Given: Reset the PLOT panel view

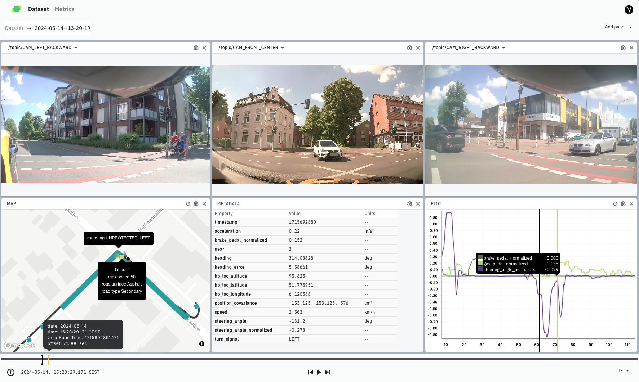Looking at the screenshot, I should tap(615, 204).
